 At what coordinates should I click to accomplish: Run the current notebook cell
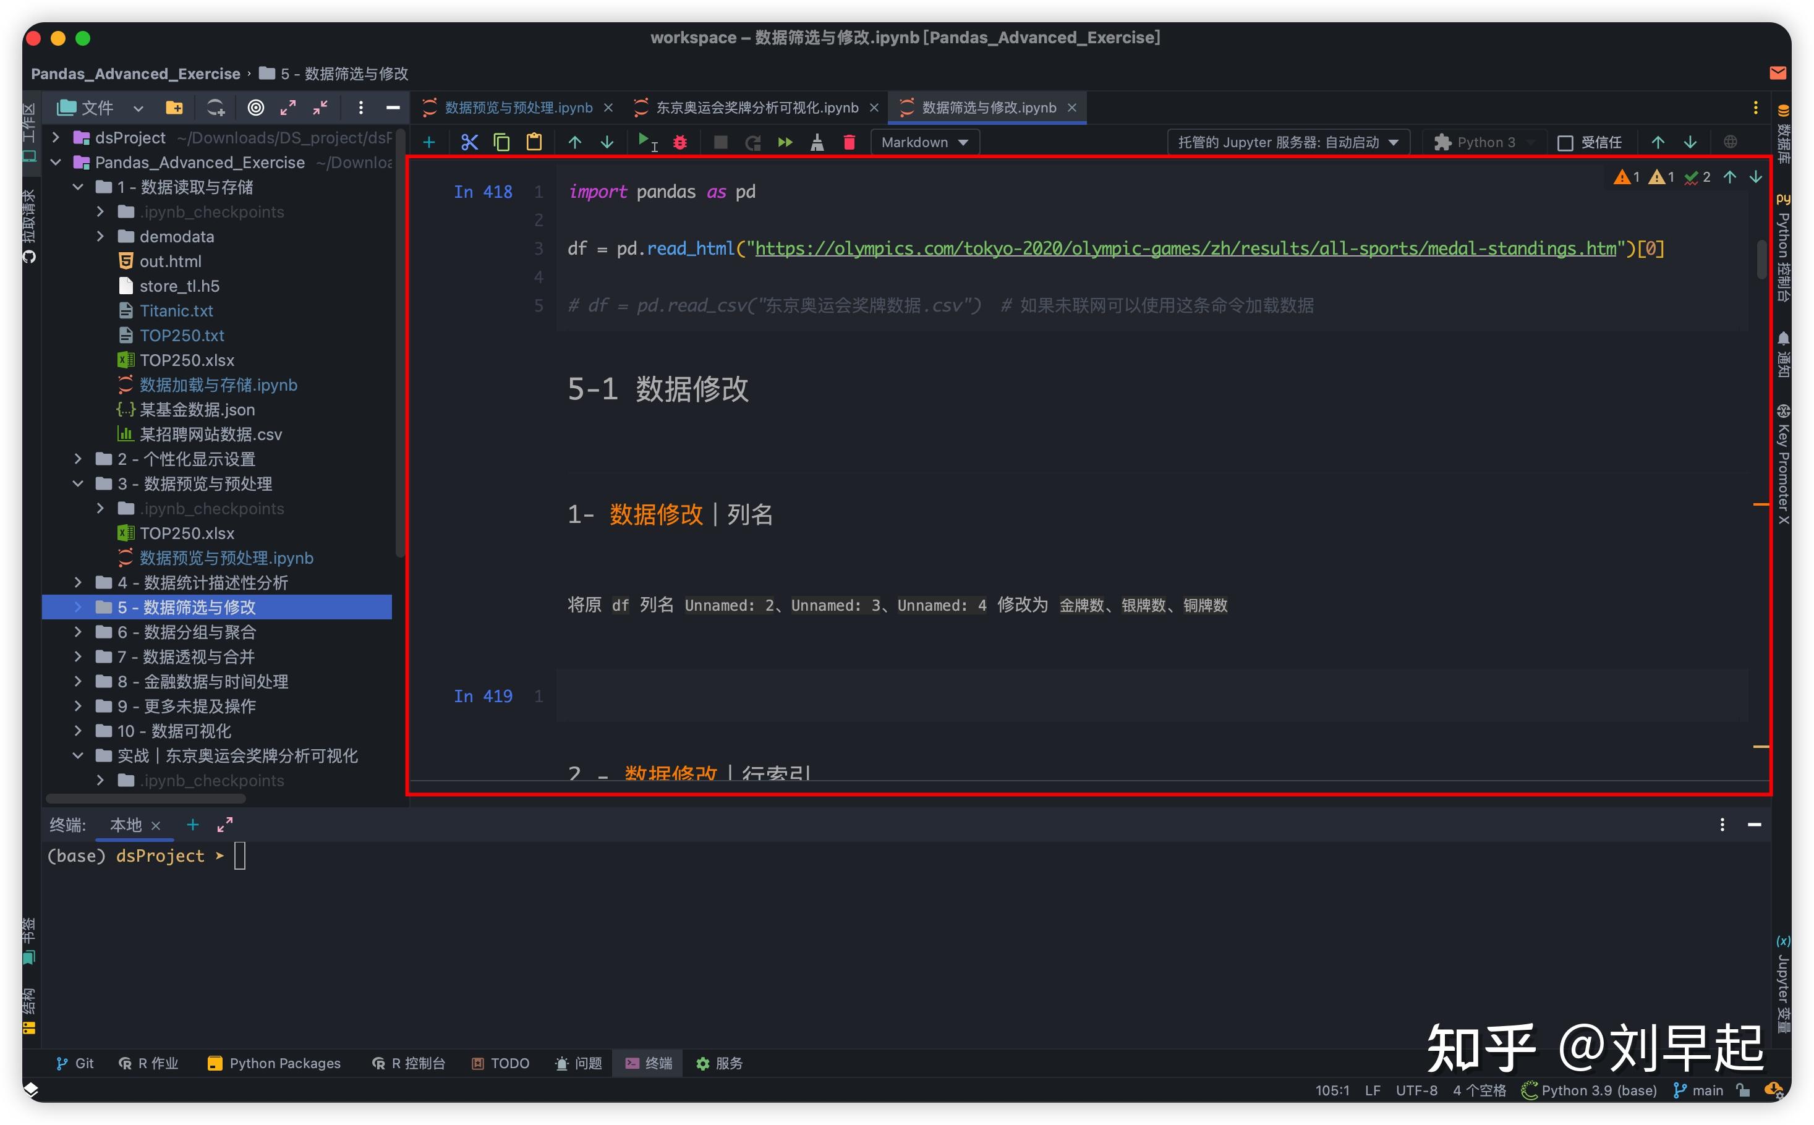point(644,142)
